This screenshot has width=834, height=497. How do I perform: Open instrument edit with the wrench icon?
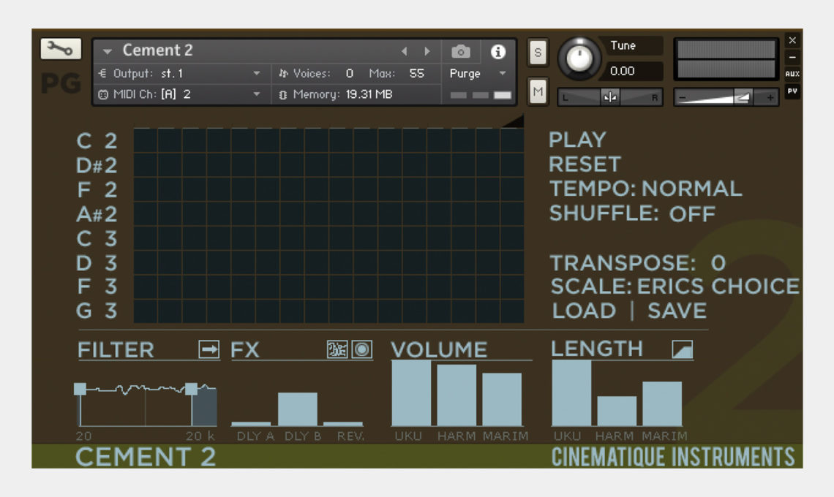pyautogui.click(x=61, y=49)
